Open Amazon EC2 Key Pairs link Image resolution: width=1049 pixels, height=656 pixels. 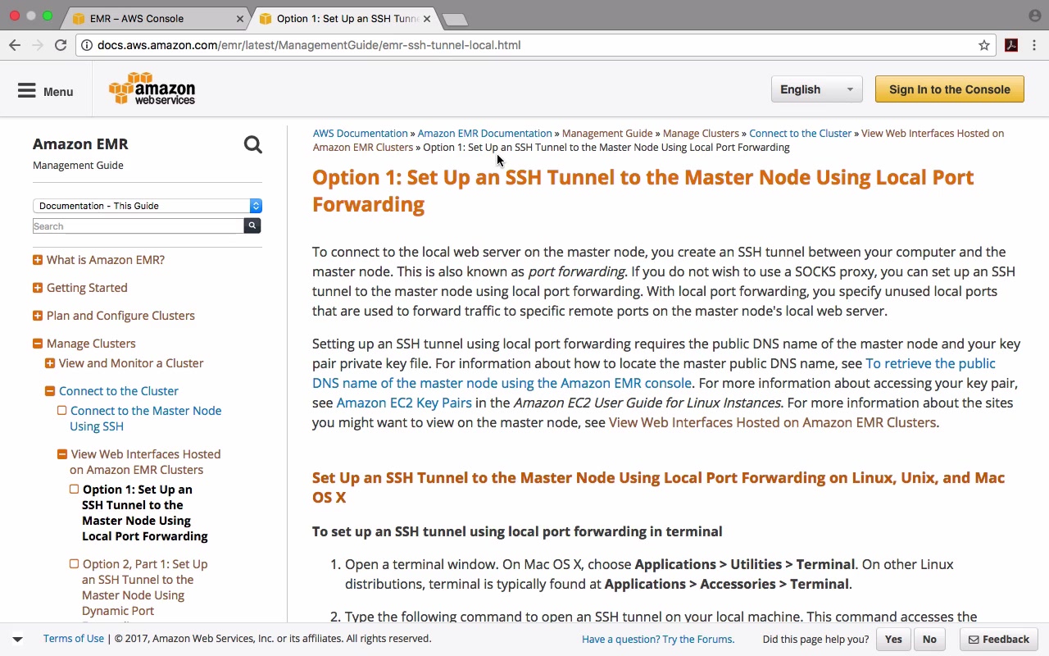[404, 403]
